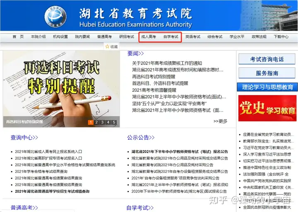Open 教育部长陈宝生：扎实推进党 sidebar link
Screen dimensions: 298x212
click(268, 141)
